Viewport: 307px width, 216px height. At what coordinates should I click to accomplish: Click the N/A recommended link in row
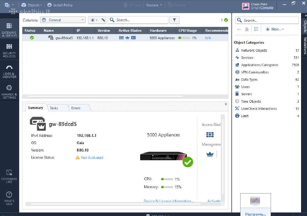(208, 38)
